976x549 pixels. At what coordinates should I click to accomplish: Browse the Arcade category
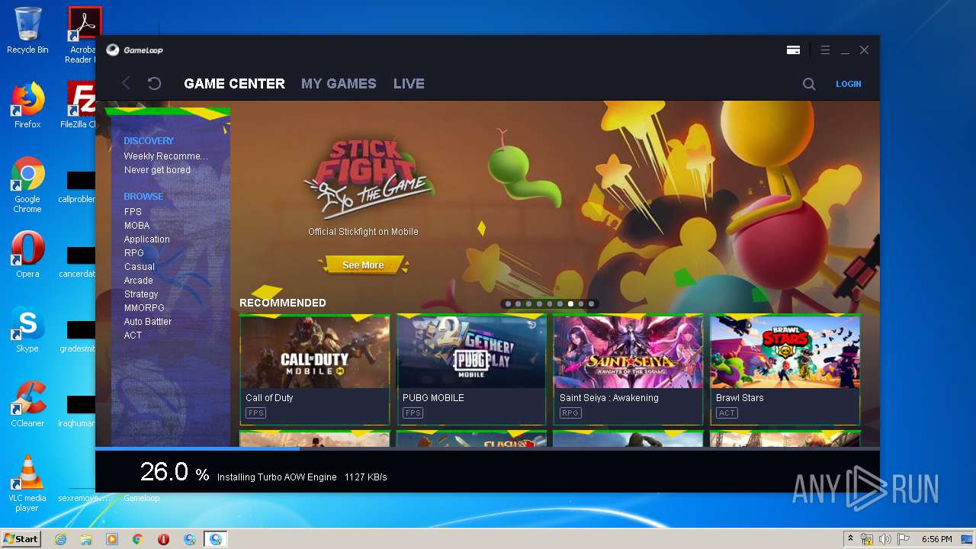coord(138,281)
